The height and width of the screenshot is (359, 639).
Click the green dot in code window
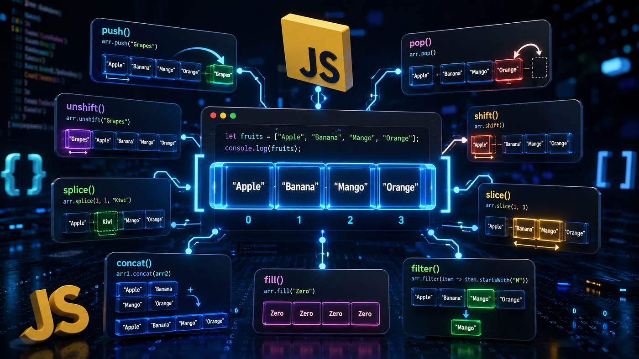point(233,116)
